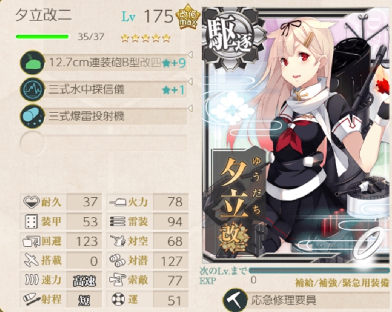Viewport: 392px width, 312px height.
Task: Click the Type 3 sonar equipment icon
Action: [32, 90]
